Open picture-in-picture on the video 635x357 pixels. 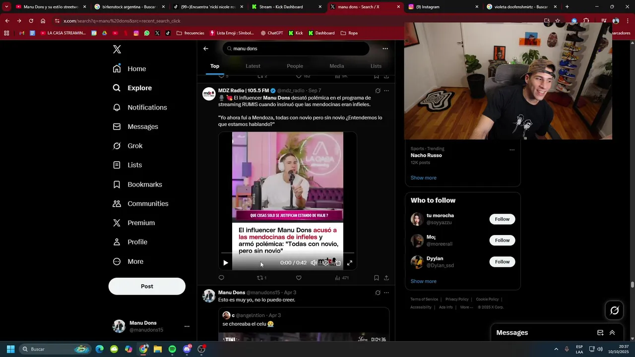(338, 263)
